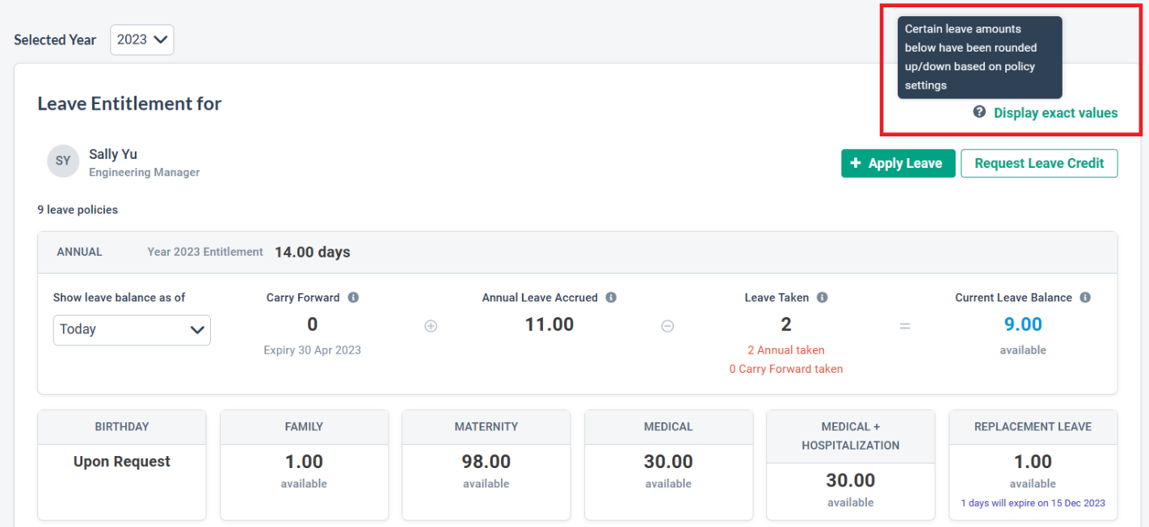
Task: Click the Display exact values link
Action: [x=1055, y=113]
